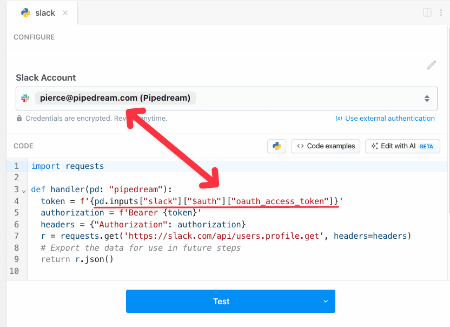Click the Slack logo in account field
Viewport: 450px width, 327px height.
[x=25, y=99]
